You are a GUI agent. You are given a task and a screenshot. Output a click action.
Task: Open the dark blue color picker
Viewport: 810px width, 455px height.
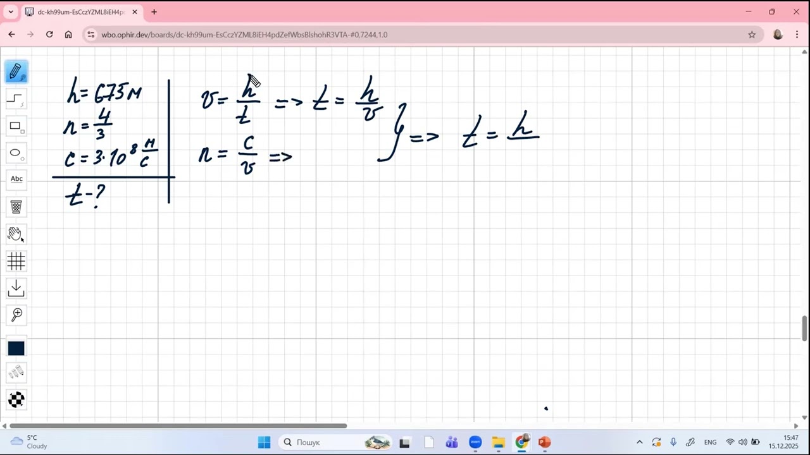pos(16,348)
